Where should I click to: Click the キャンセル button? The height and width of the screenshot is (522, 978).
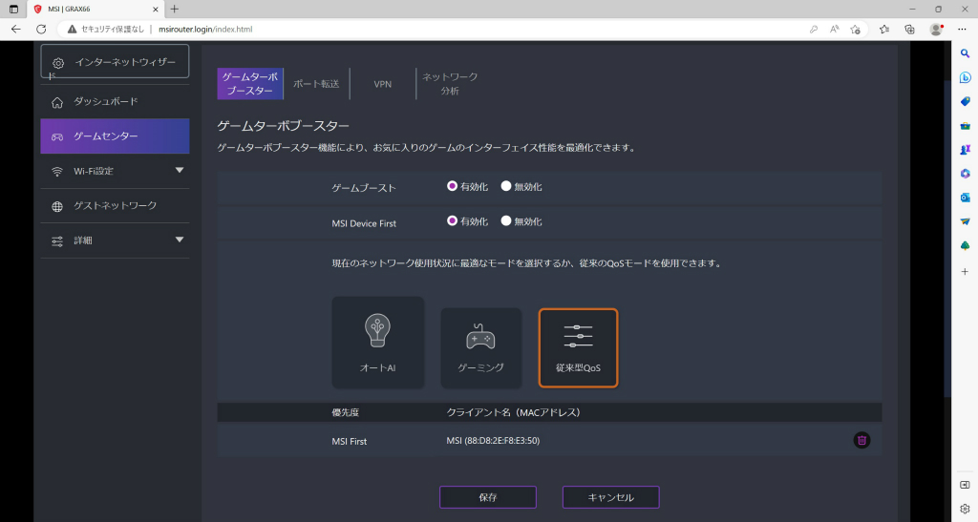tap(610, 497)
